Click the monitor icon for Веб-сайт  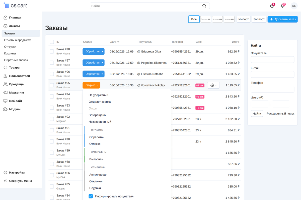pyautogui.click(x=6, y=101)
